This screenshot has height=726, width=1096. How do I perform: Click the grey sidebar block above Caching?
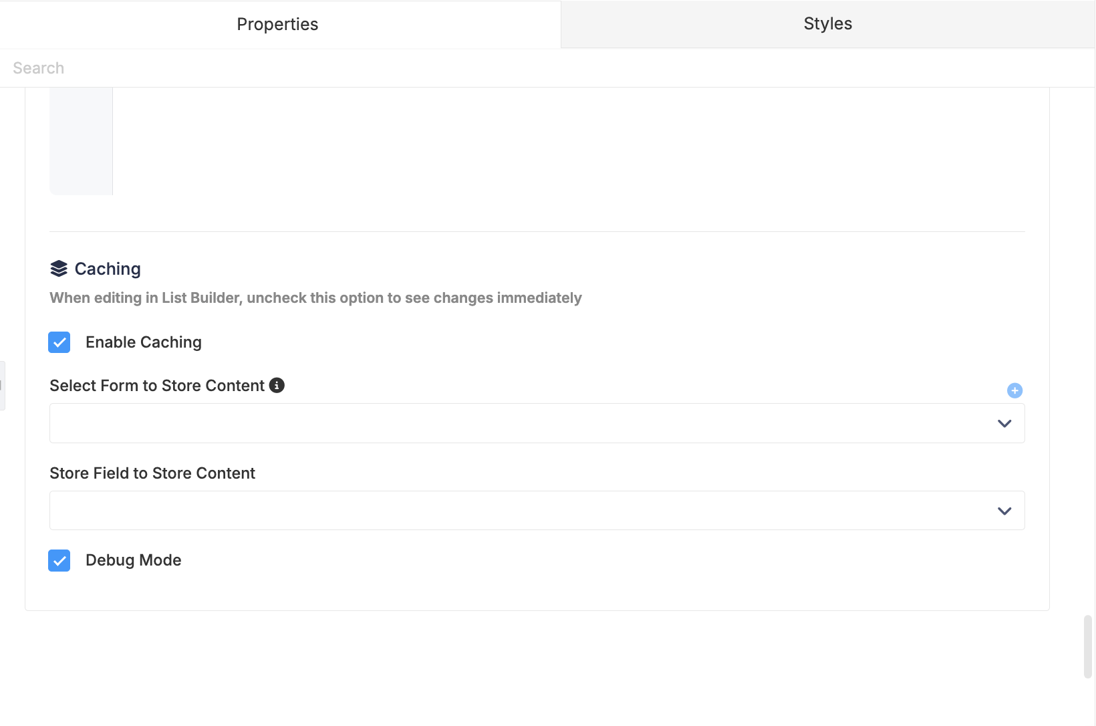tap(81, 141)
